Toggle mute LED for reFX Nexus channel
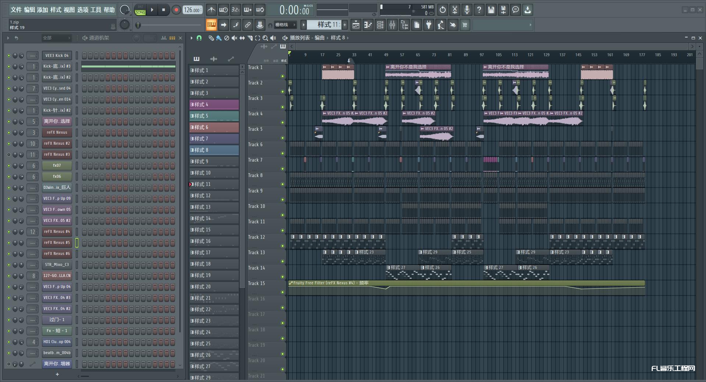The image size is (706, 382). tap(9, 133)
